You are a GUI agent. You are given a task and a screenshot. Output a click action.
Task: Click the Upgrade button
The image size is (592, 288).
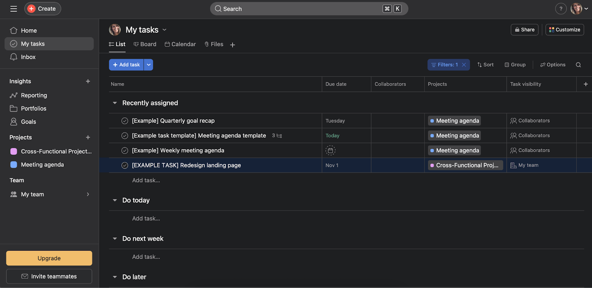(x=49, y=258)
